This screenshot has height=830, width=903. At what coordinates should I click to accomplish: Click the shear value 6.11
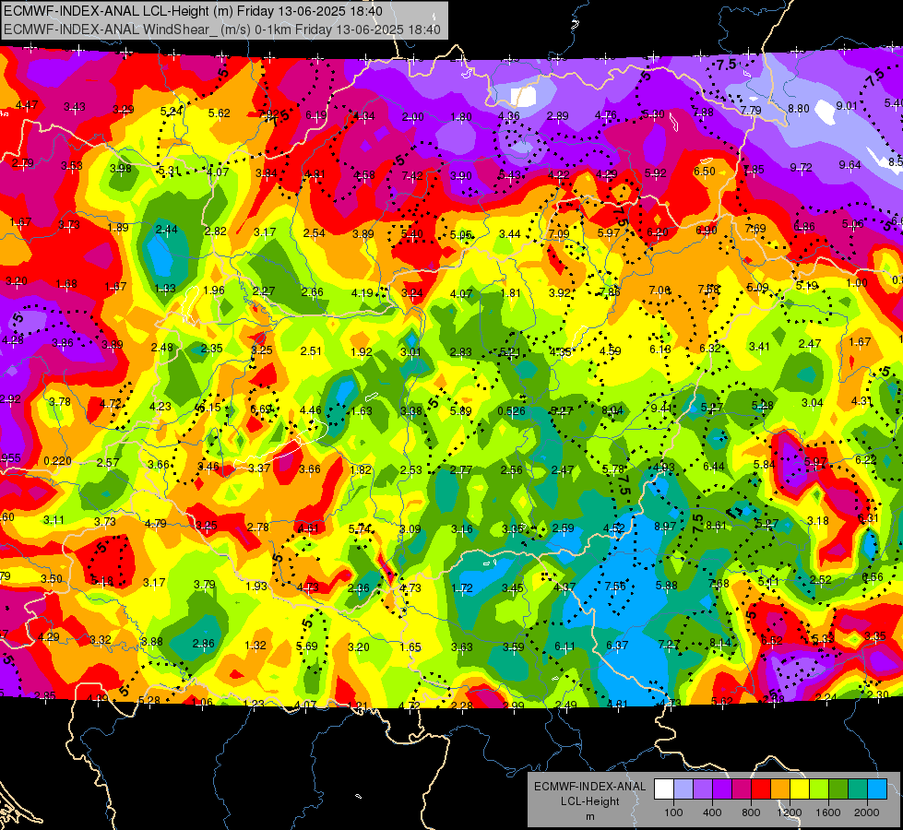pyautogui.click(x=564, y=646)
